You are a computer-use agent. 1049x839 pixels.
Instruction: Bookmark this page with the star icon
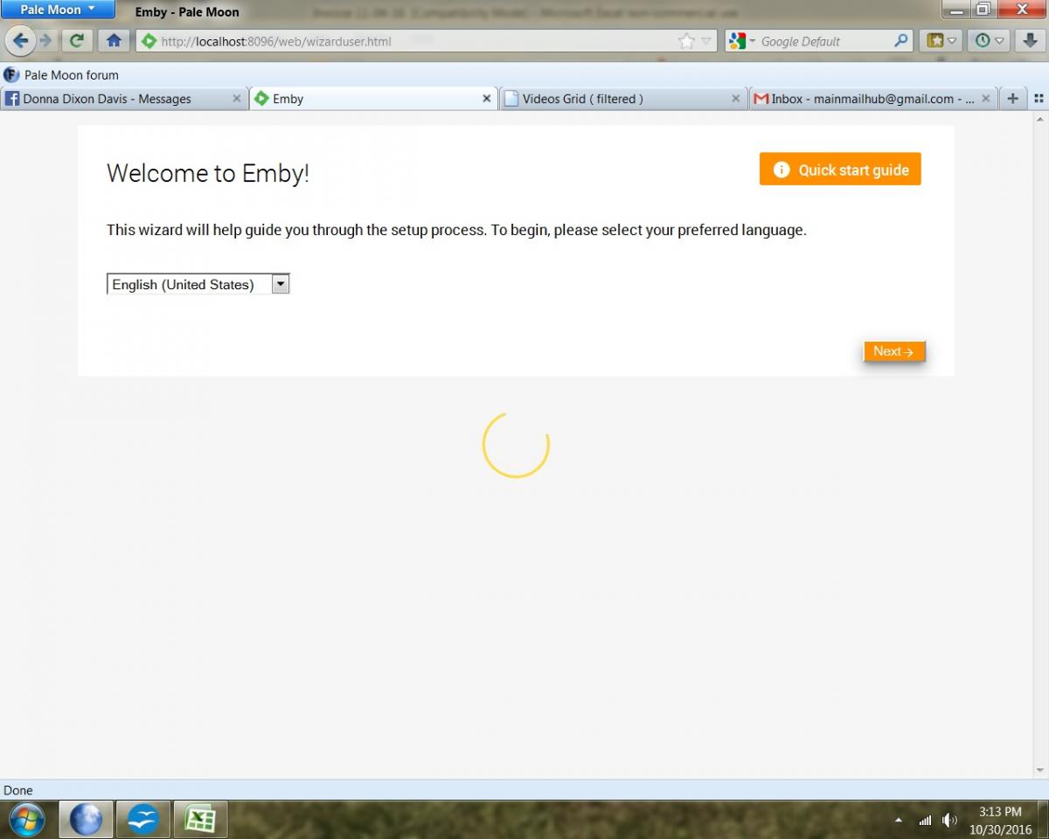point(686,41)
